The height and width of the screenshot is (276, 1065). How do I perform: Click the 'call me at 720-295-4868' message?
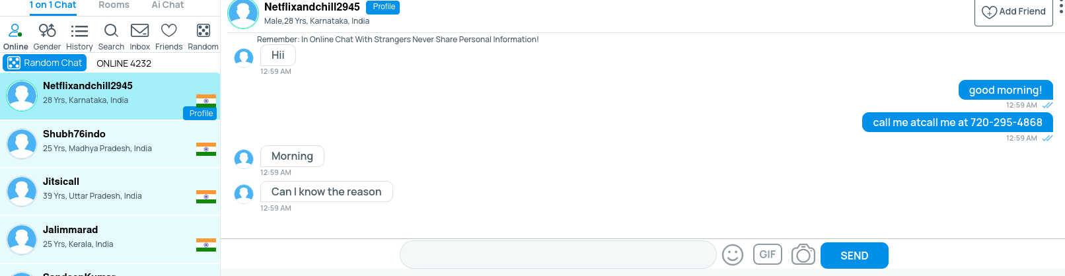[957, 122]
